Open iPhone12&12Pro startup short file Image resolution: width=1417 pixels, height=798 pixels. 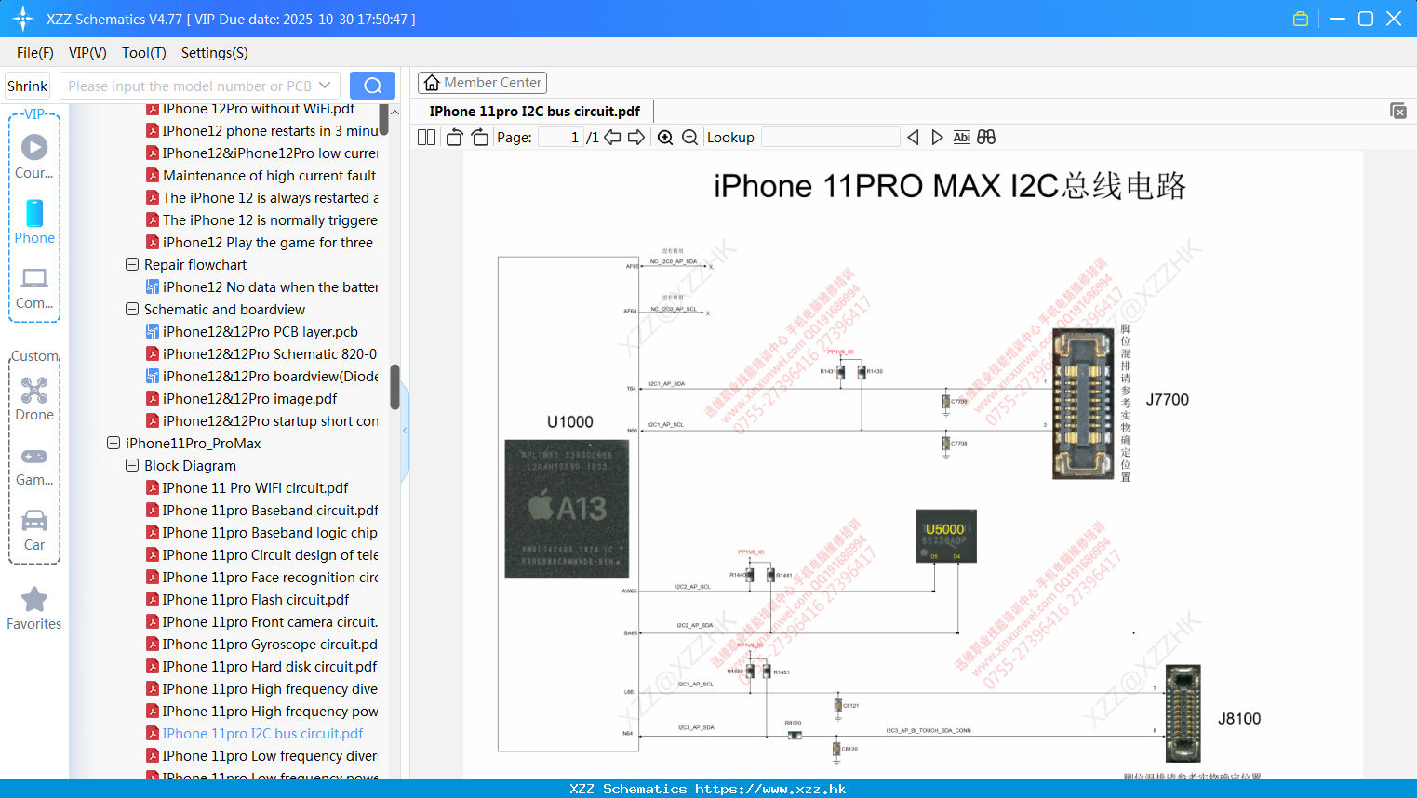click(x=261, y=420)
